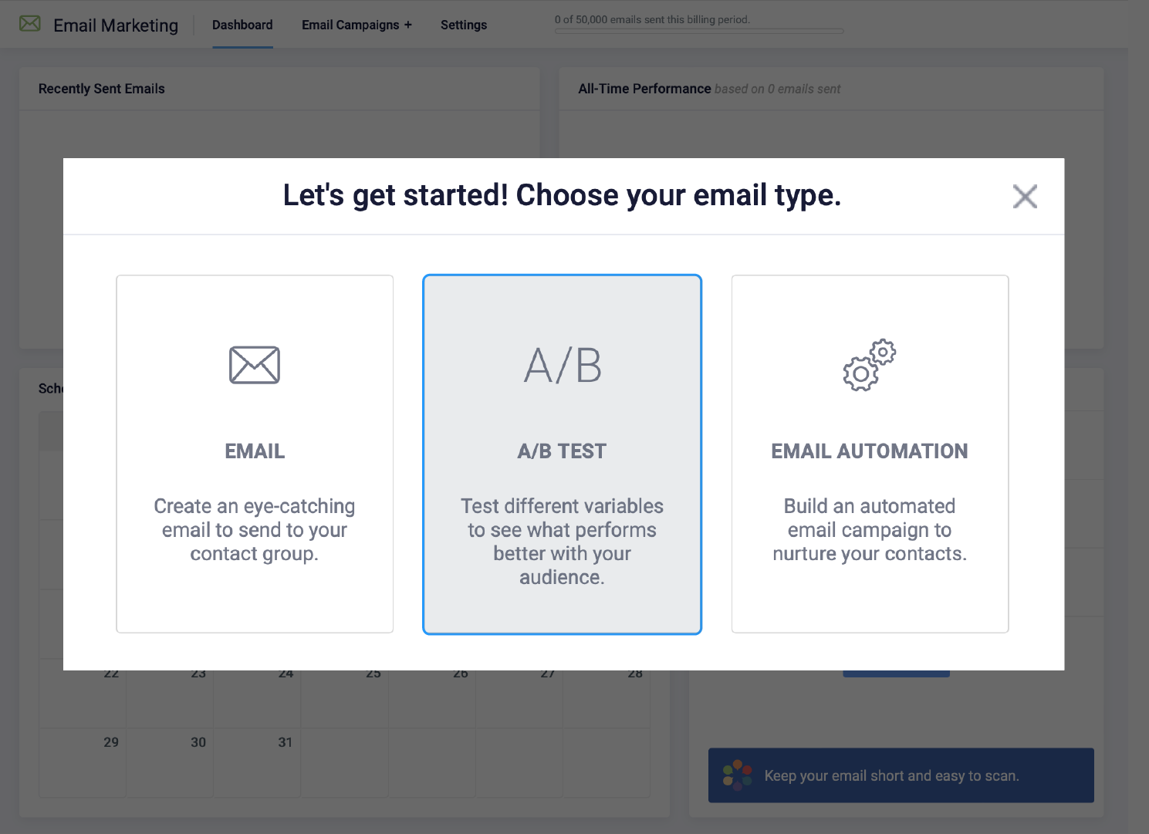Screen dimensions: 1149x834
Task: Open the Dashboard tab
Action: pos(242,25)
